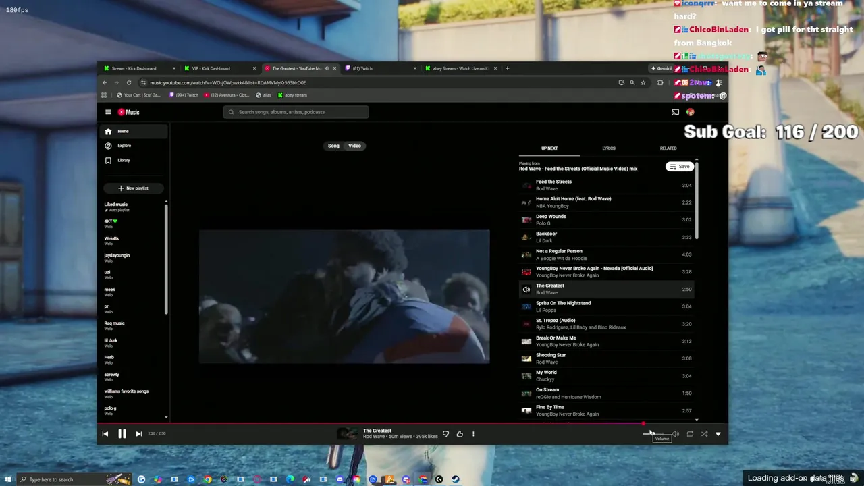This screenshot has height=486, width=864.
Task: Open Steam from the taskbar
Action: tap(456, 479)
